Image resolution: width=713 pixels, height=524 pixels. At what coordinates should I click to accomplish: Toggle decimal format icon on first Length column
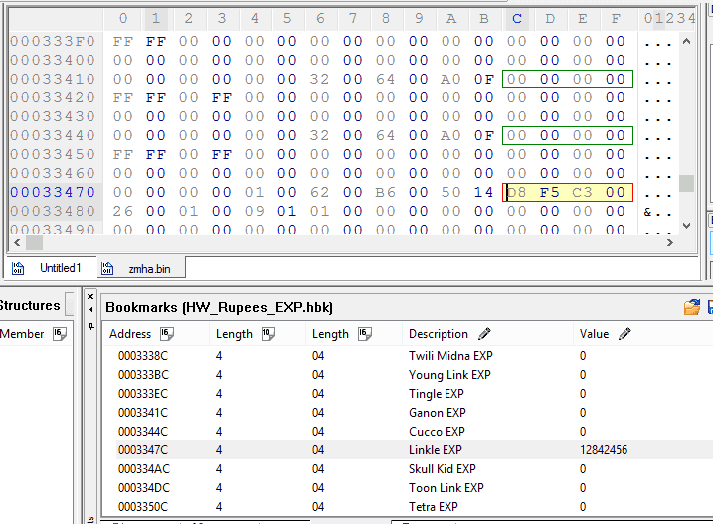pyautogui.click(x=267, y=334)
